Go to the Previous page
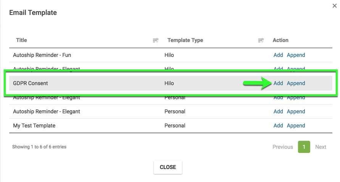Image resolution: width=340 pixels, height=182 pixels. [283, 147]
